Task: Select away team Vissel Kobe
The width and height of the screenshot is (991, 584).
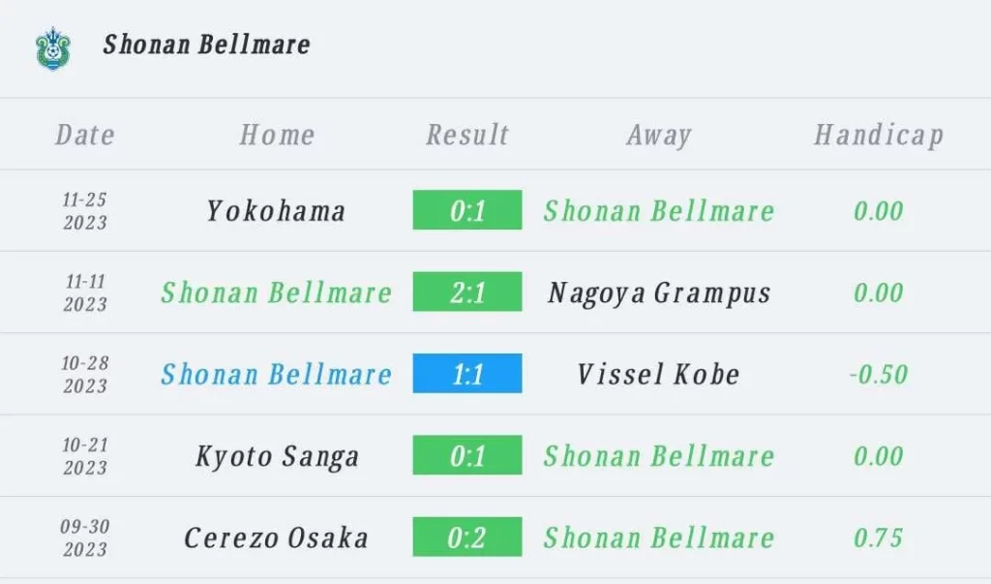Action: [658, 374]
